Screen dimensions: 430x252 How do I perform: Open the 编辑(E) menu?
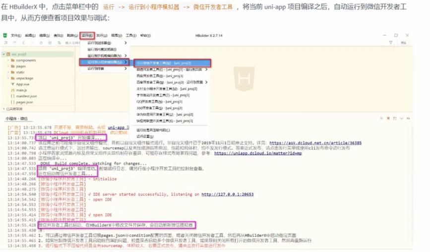30,36
